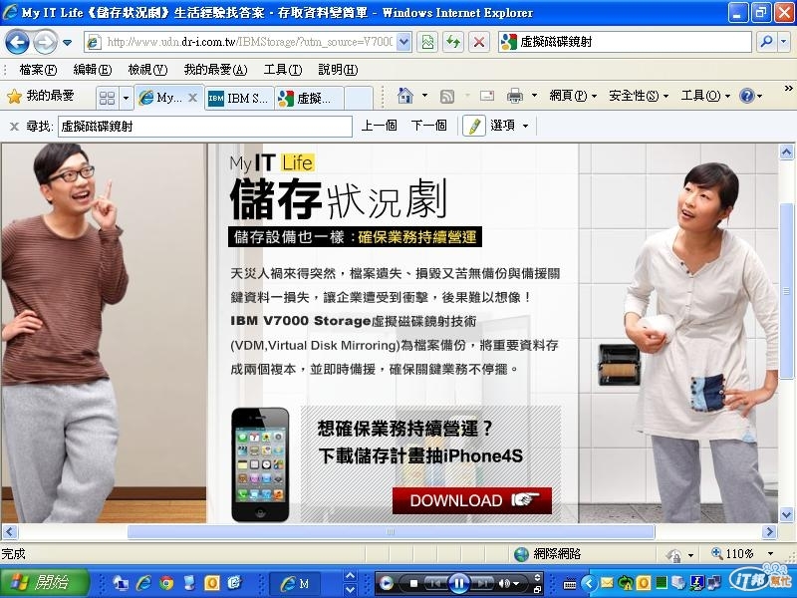Click the Refresh page icon
The image size is (797, 598).
click(453, 42)
